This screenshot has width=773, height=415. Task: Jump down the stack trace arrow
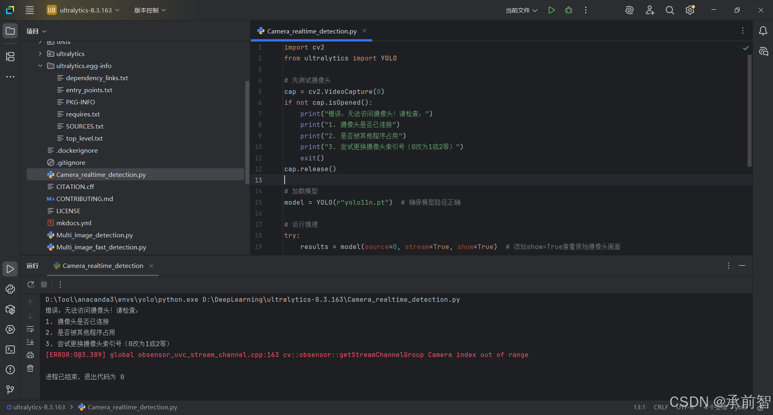pyautogui.click(x=30, y=316)
